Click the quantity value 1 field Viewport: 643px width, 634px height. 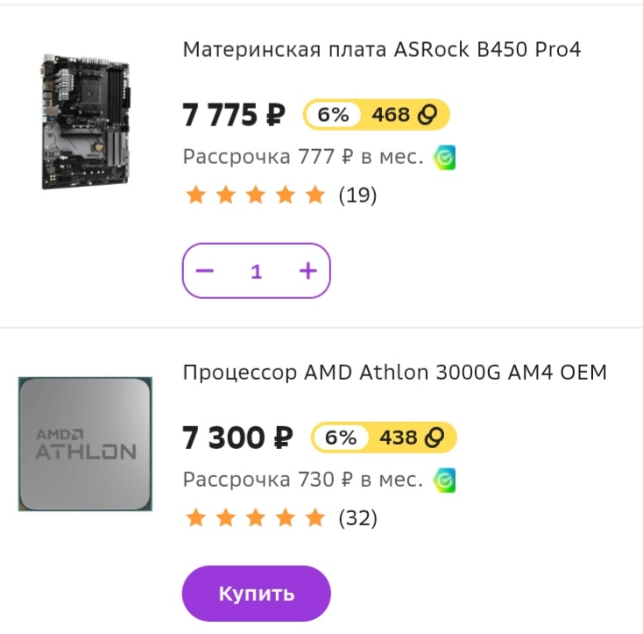[257, 271]
